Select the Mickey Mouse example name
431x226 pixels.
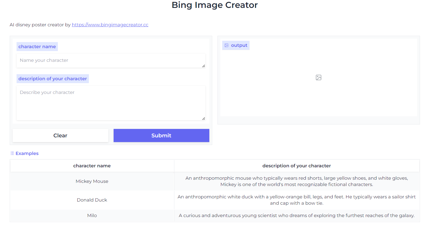[92, 181]
